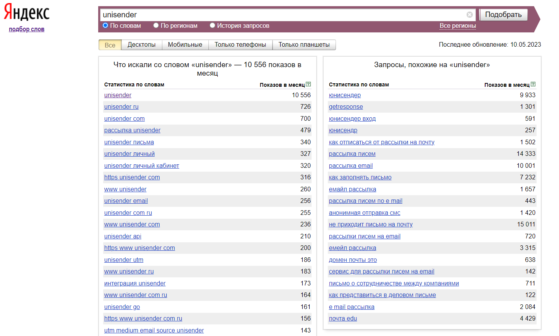Image resolution: width=559 pixels, height=336 pixels.
Task: Open the как заполнять письмо query
Action: (360, 177)
